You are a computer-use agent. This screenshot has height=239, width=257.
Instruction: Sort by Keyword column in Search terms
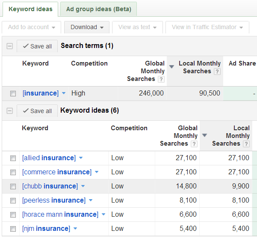click(35, 63)
